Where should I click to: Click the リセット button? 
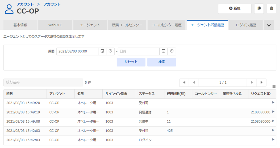click(131, 62)
